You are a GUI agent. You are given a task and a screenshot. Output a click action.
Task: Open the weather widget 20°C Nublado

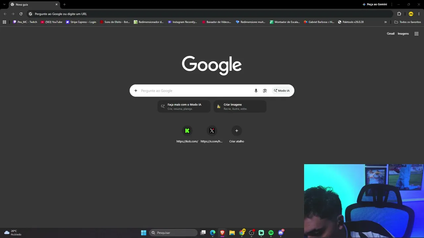[x=13, y=233]
